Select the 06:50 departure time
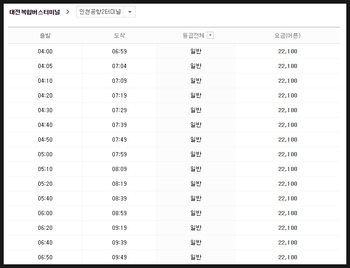Screen dimensions: 350x268 tap(45, 257)
